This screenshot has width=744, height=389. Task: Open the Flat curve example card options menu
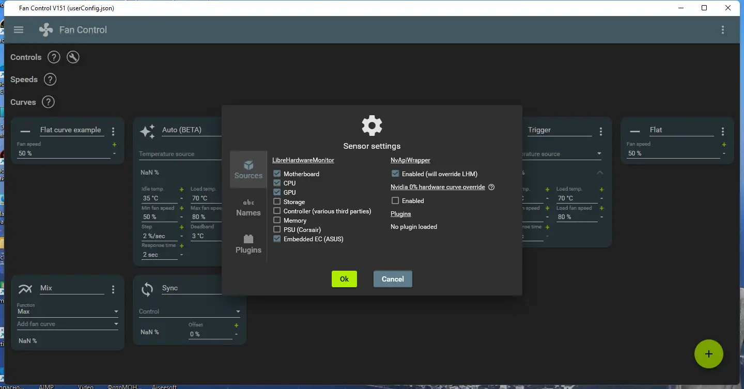tap(113, 131)
